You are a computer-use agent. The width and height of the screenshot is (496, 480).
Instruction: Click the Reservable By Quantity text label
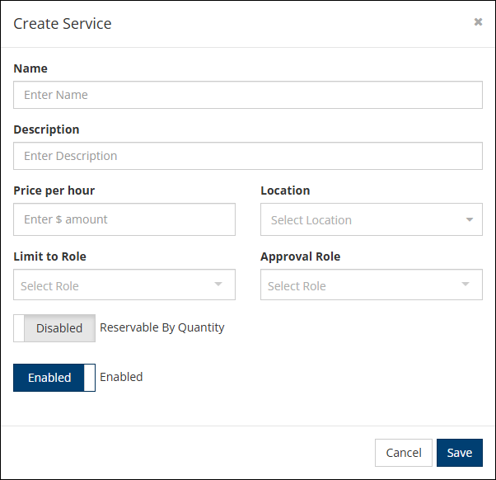tap(162, 327)
